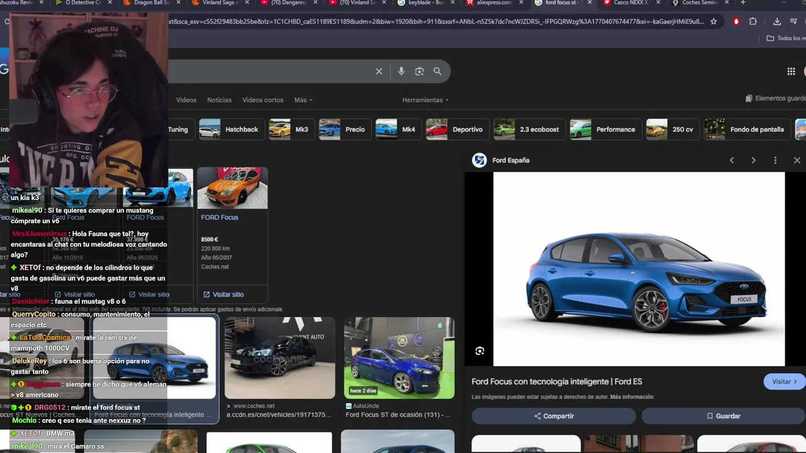This screenshot has height=453, width=806.
Task: Search inside image with Lens icon
Action: coord(480,351)
